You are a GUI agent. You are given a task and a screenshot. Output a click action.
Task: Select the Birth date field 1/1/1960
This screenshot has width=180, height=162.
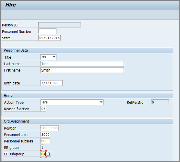point(51,83)
